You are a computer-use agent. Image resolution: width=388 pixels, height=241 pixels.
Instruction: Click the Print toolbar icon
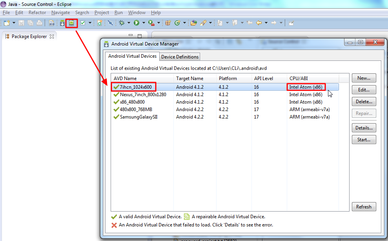pyautogui.click(x=39, y=23)
